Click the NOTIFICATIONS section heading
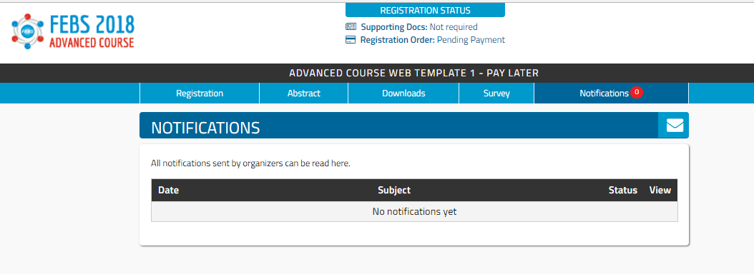 point(205,128)
